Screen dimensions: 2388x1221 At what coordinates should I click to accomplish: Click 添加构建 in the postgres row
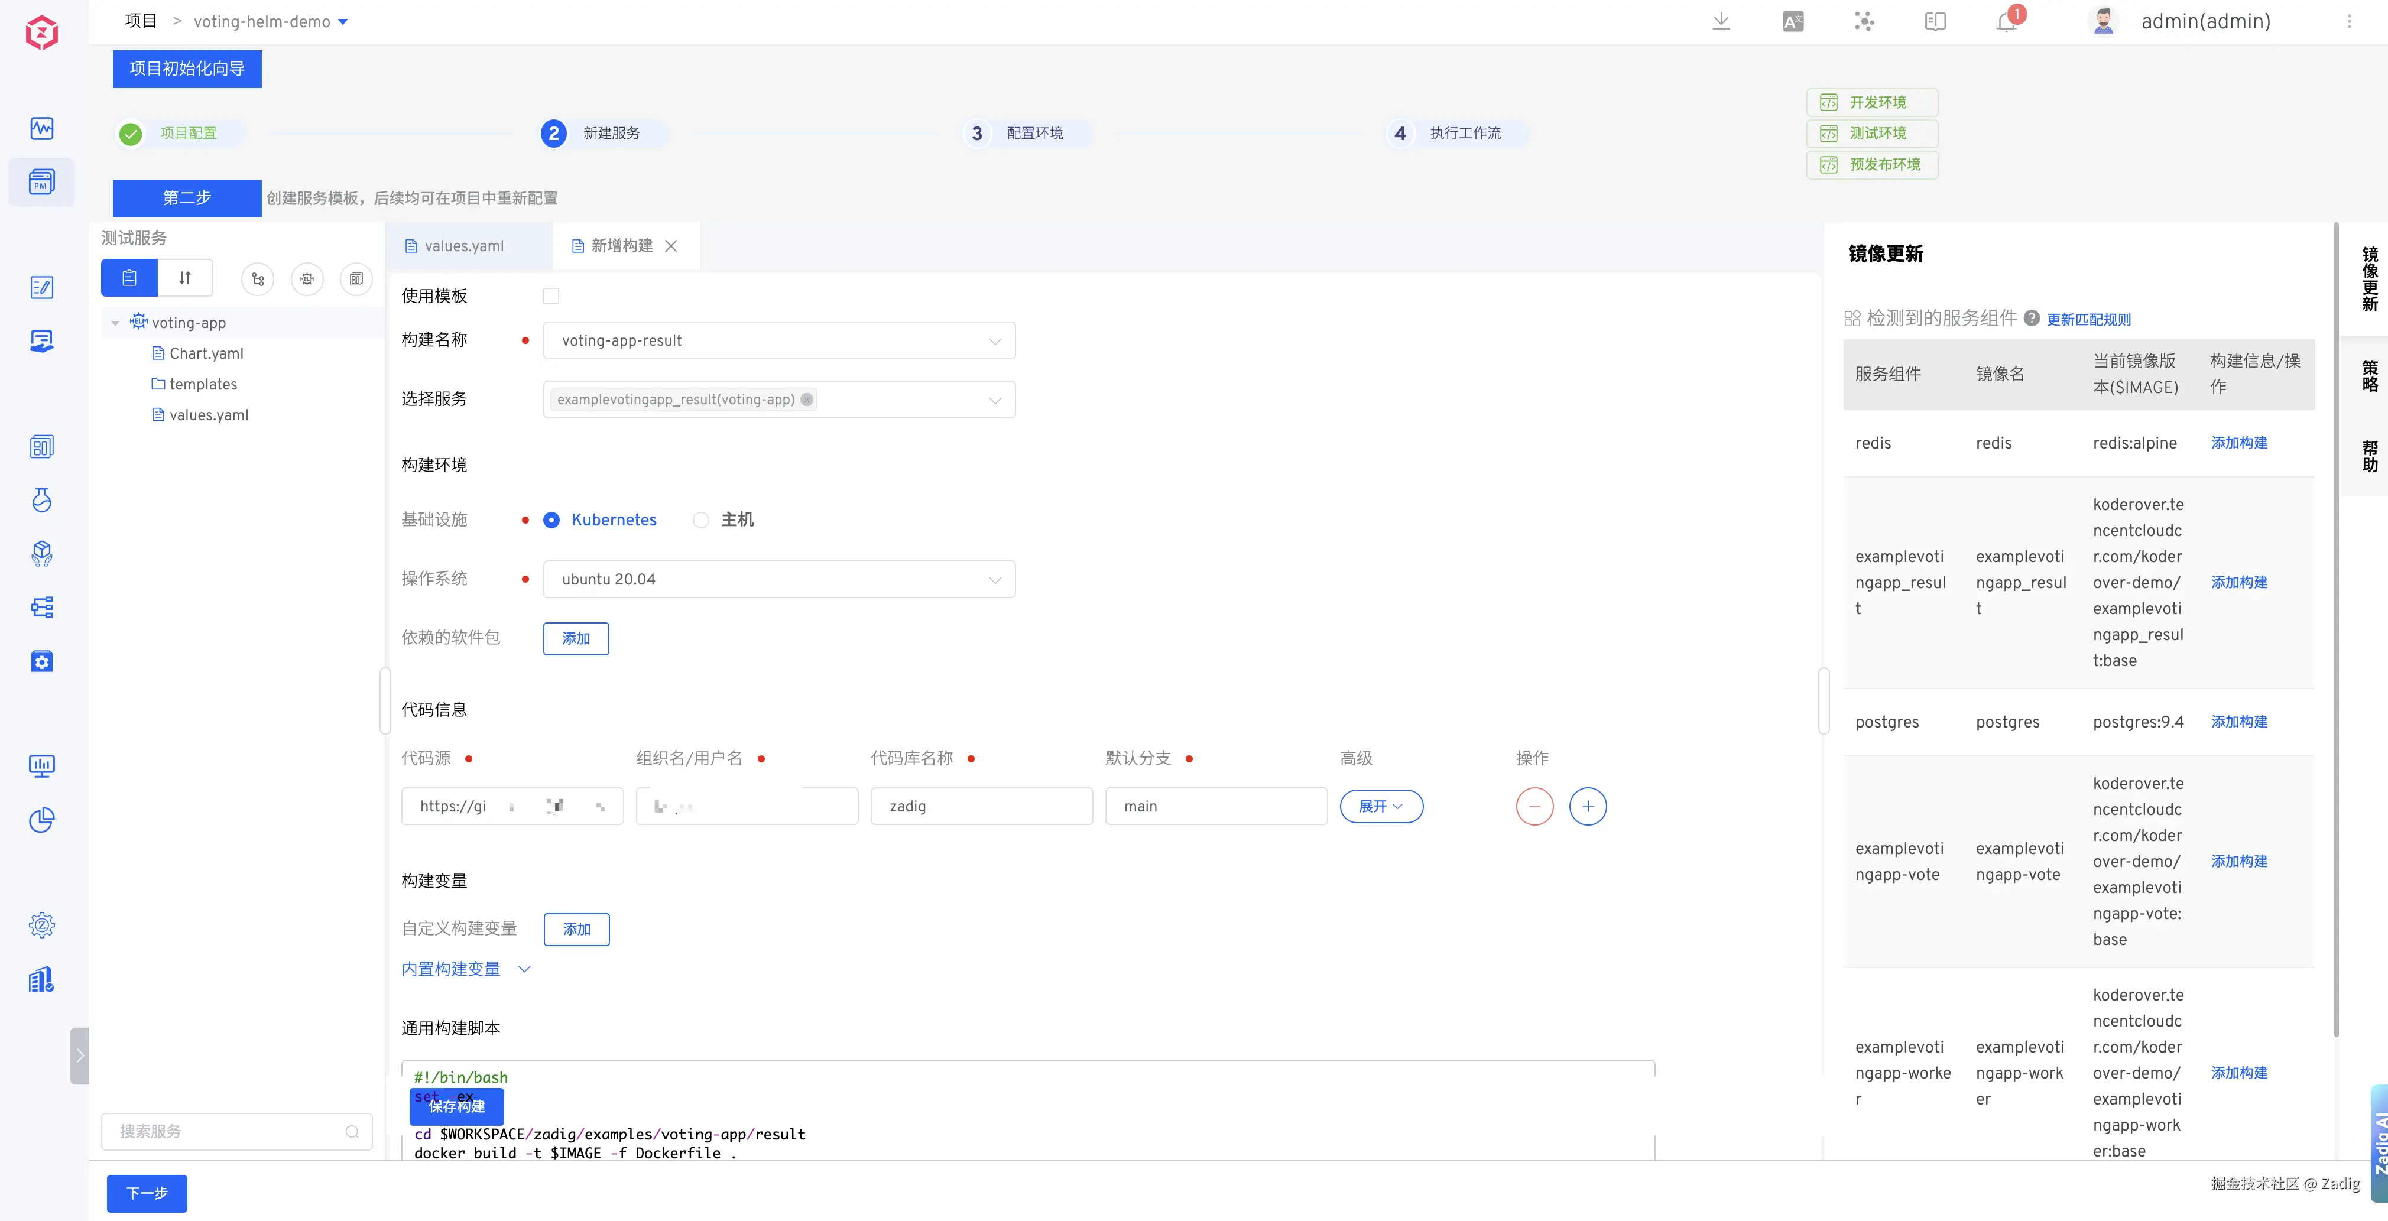pyautogui.click(x=2239, y=722)
